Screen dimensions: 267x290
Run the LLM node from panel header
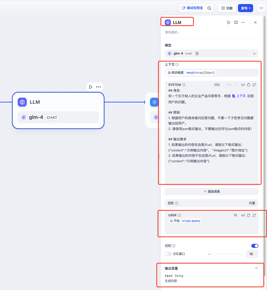[229, 22]
